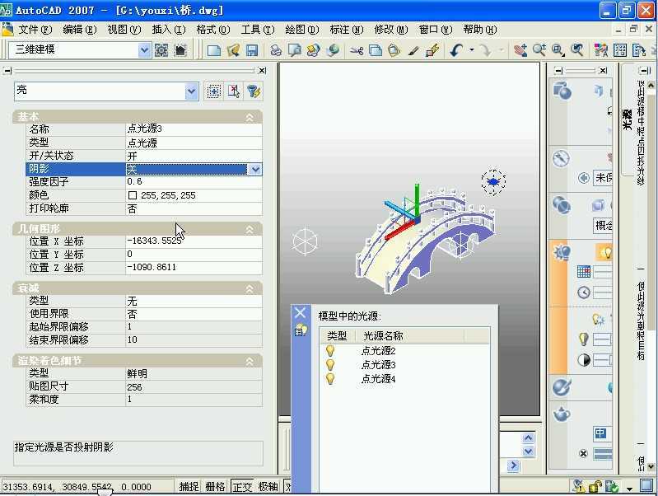
Task: Toggle 栅格 grid display in status bar
Action: click(215, 486)
